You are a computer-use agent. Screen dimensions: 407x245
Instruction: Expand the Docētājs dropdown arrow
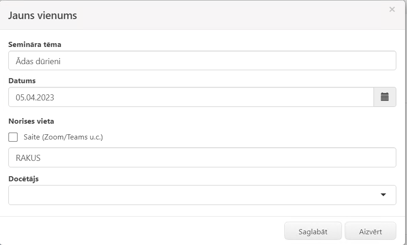[383, 195]
